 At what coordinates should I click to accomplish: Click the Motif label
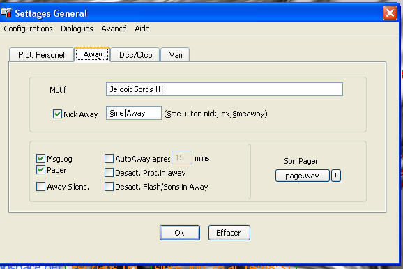(58, 90)
